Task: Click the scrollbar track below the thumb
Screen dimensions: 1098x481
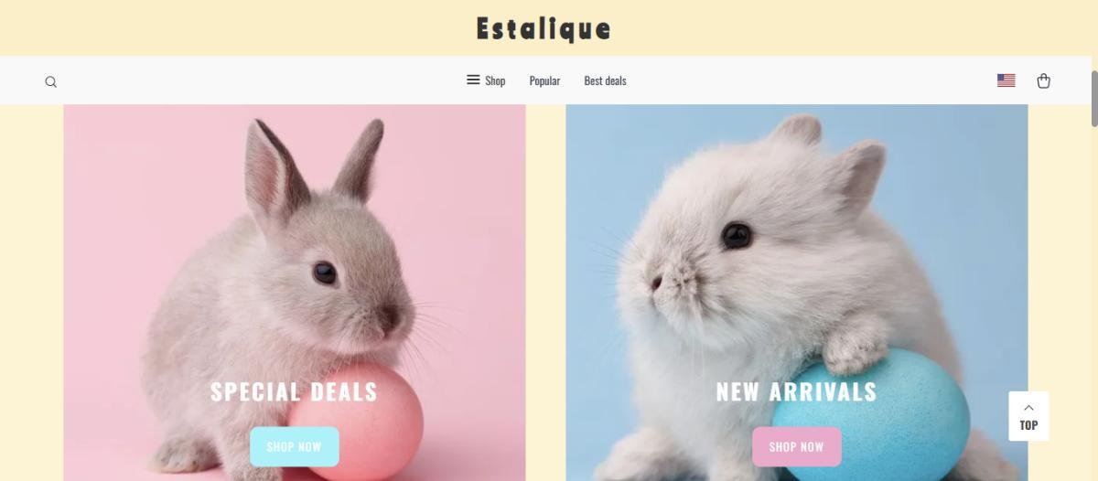Action: point(1094,302)
